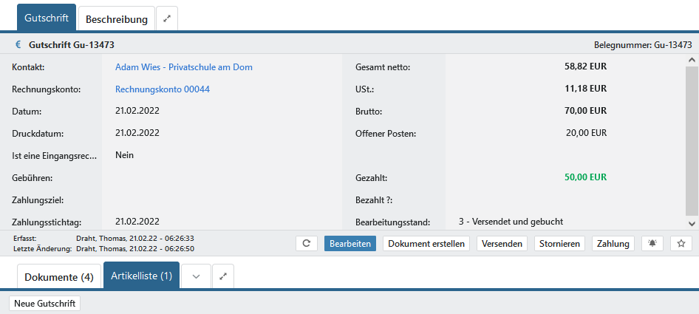Click the scrollbar down arrow
Viewport: 699px width, 314px height.
coord(692,223)
